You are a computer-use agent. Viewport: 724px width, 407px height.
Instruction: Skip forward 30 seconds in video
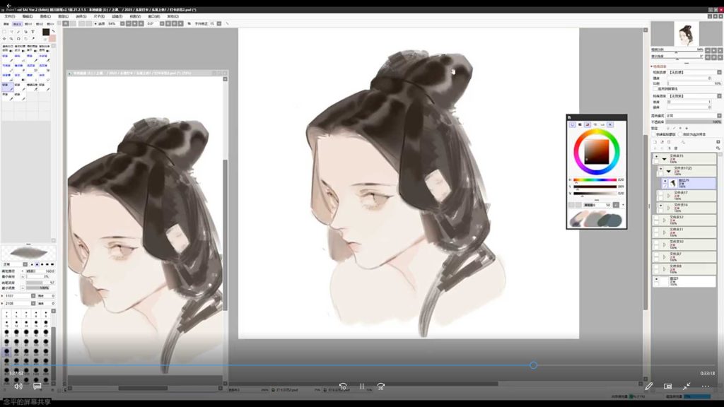click(x=380, y=387)
